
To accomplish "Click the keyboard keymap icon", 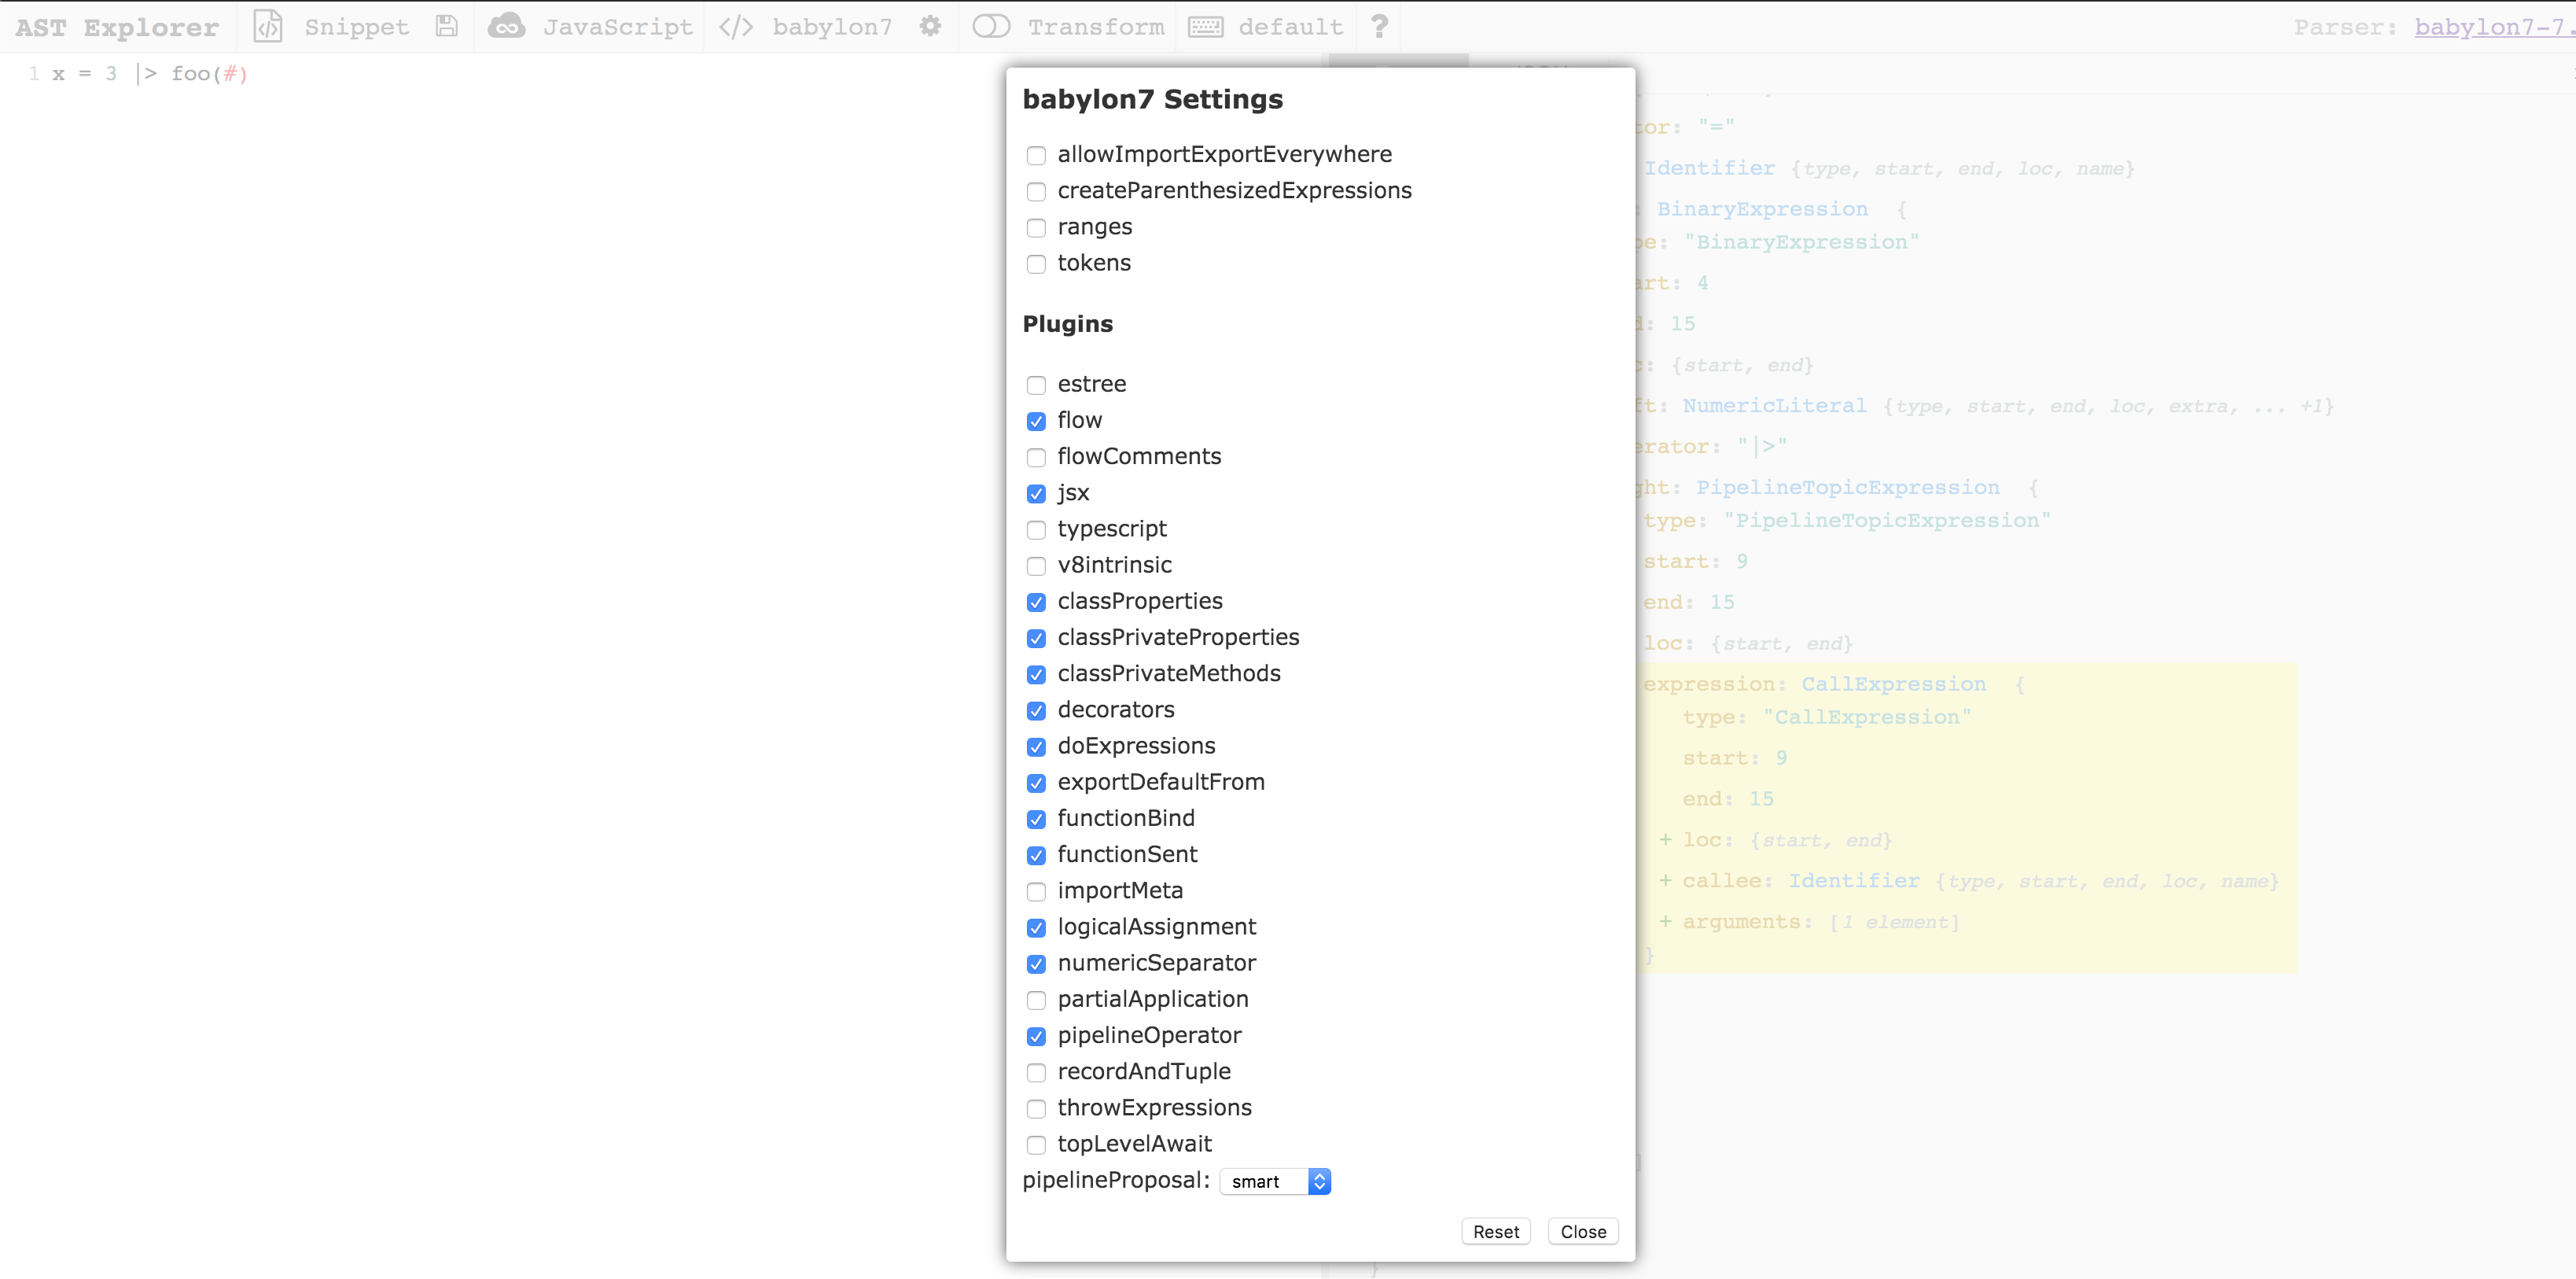I will (1205, 27).
